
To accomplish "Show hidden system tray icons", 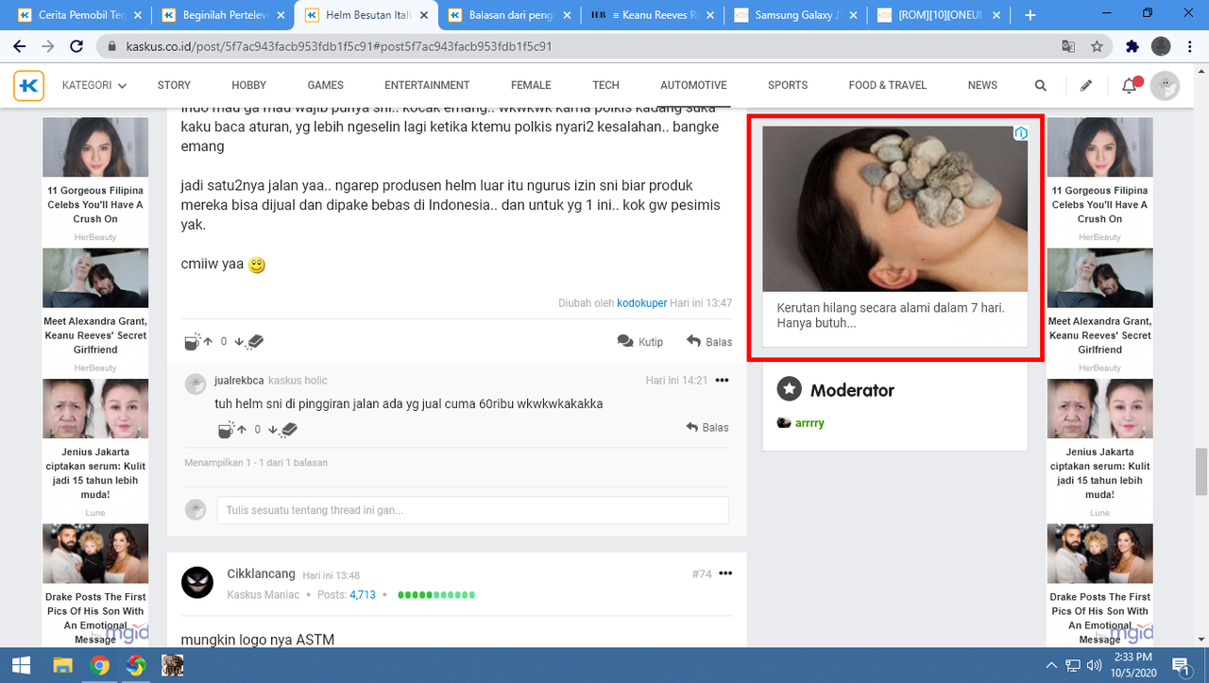I will tap(1051, 665).
